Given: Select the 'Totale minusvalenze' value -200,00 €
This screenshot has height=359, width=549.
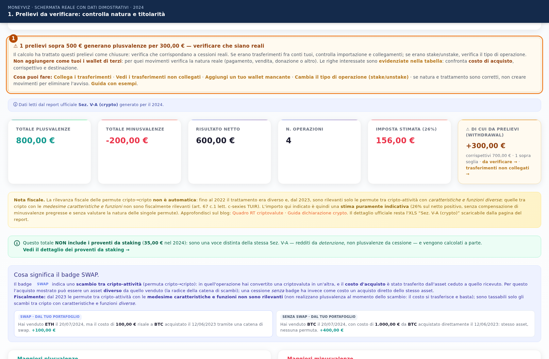Looking at the screenshot, I should [127, 140].
